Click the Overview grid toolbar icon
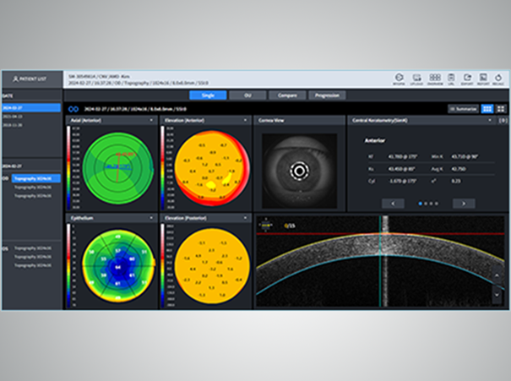This screenshot has height=381, width=511. coord(435,79)
